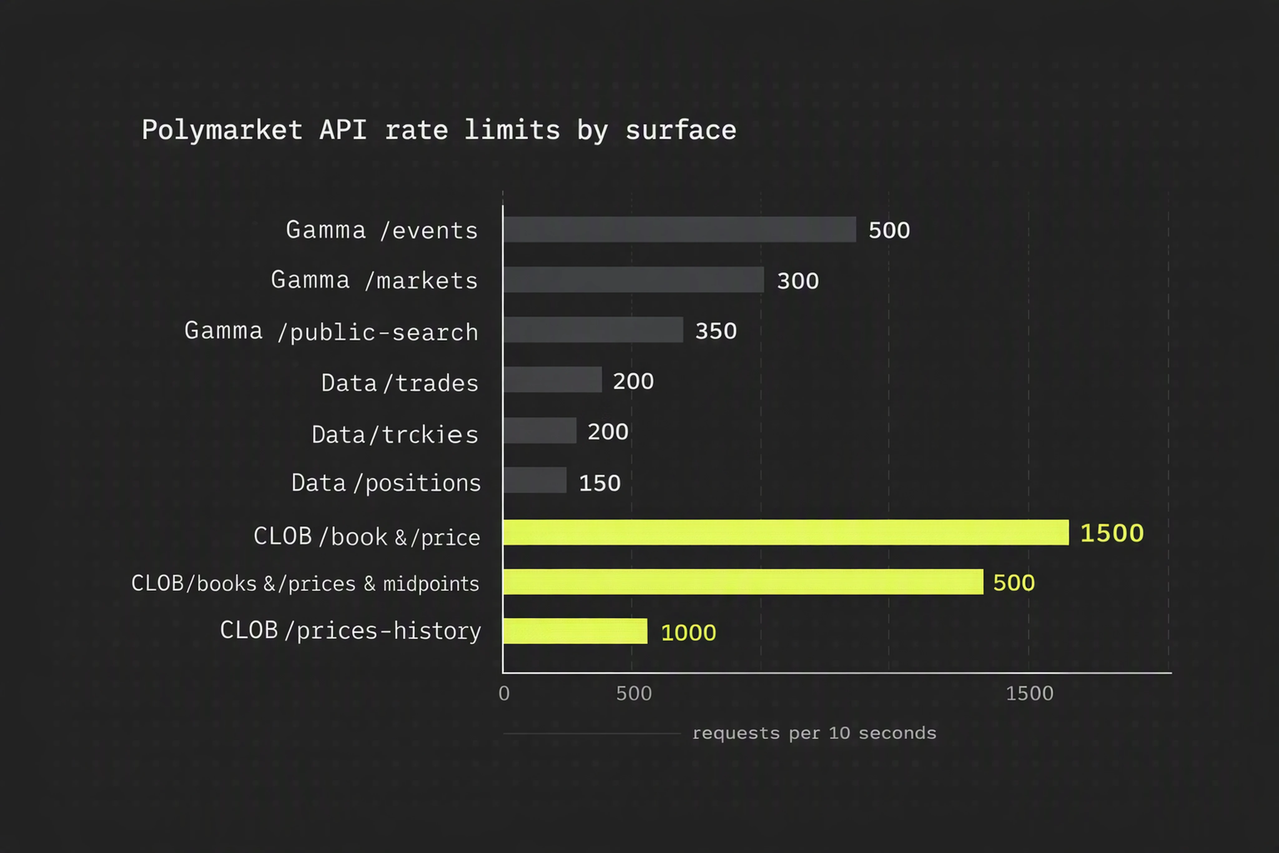
Task: Click the "requests per 10 seconds" axis caption
Action: [x=815, y=733]
